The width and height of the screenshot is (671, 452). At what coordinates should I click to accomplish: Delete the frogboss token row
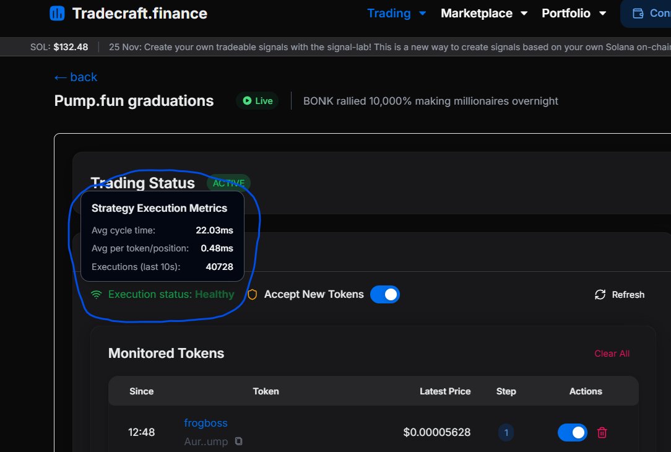click(602, 432)
